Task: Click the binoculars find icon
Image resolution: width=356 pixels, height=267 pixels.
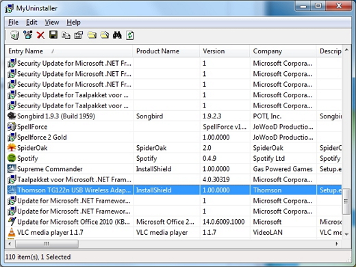Action: (x=117, y=36)
